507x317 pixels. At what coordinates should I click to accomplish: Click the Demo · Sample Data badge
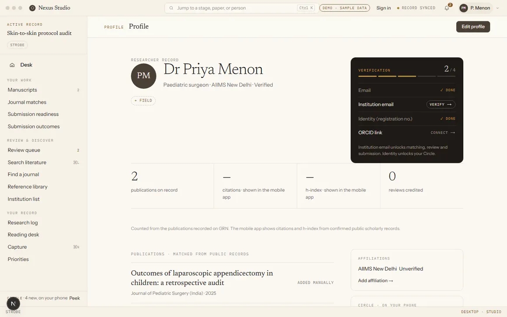345,8
